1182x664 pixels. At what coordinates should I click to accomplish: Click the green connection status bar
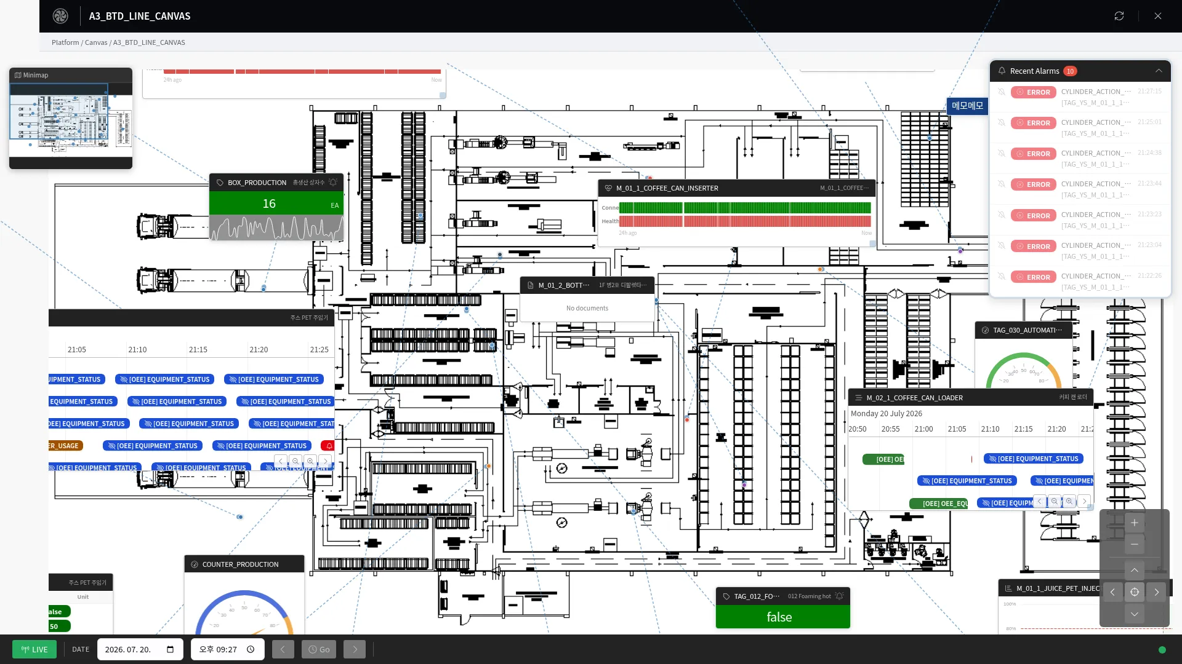pos(745,208)
